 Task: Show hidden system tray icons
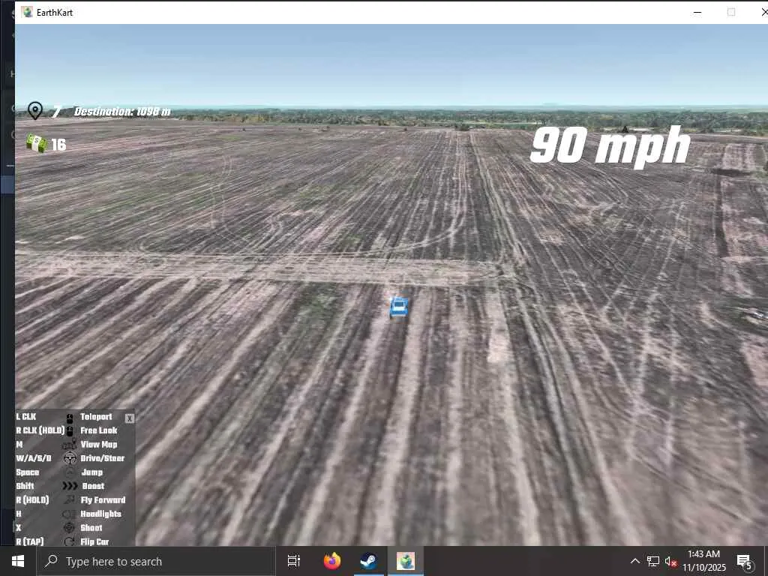pos(634,561)
